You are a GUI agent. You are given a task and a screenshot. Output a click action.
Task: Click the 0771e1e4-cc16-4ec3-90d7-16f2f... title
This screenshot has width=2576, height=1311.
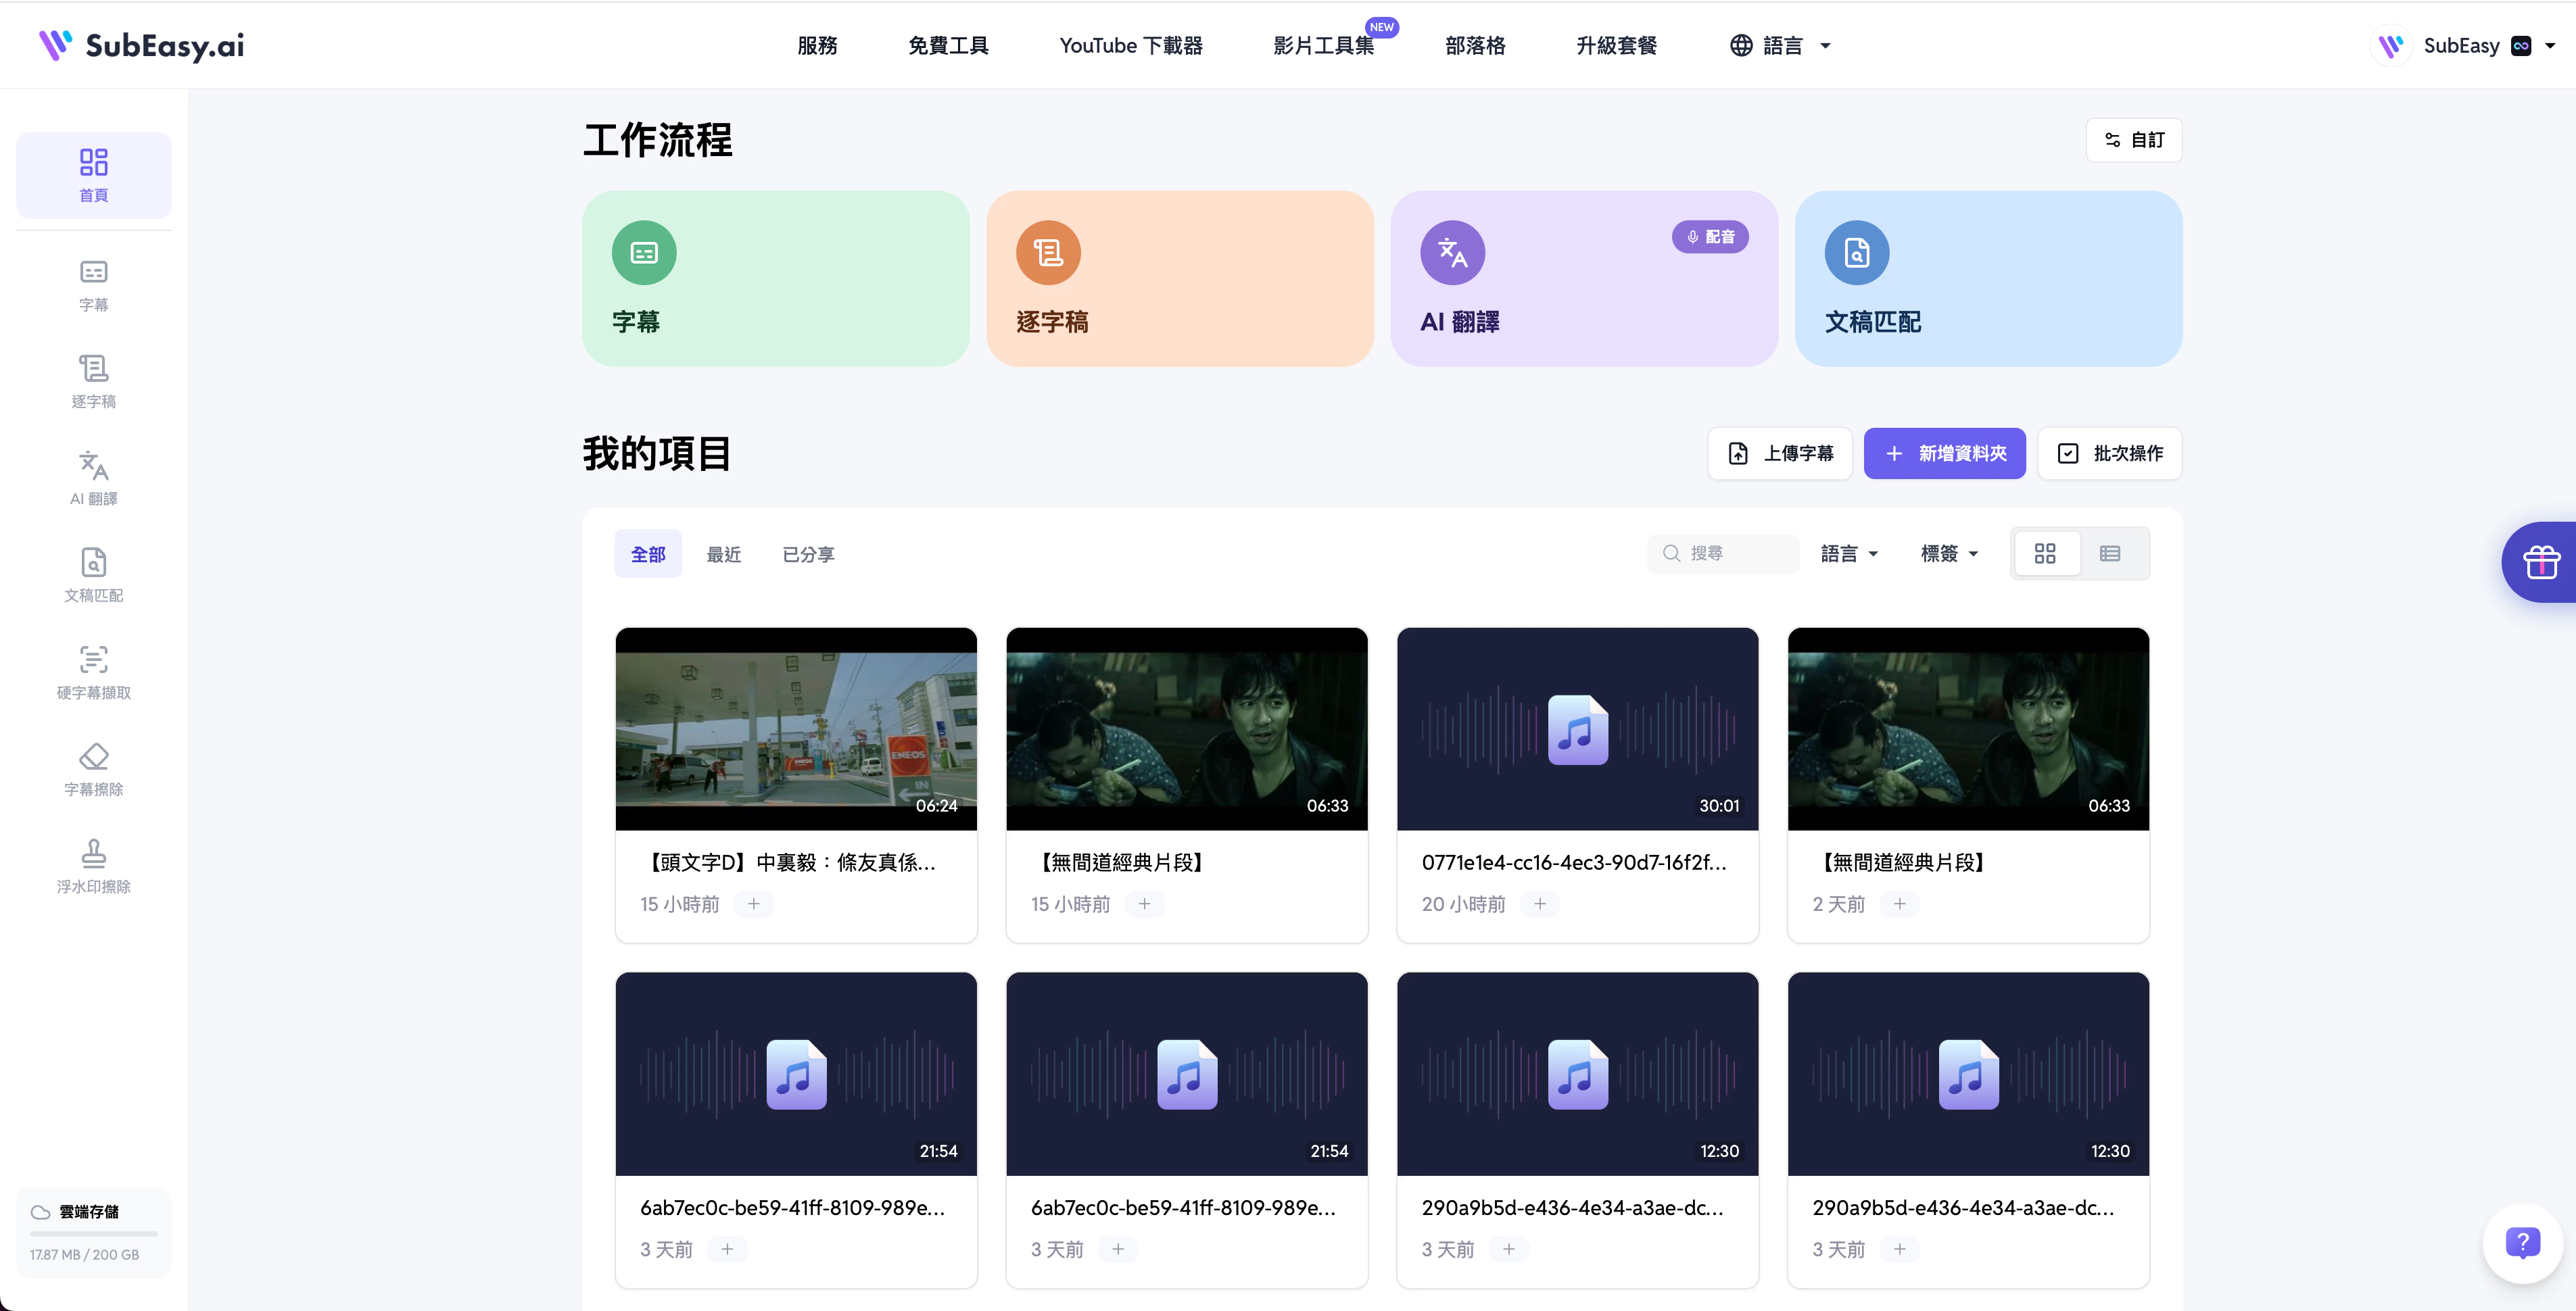(1574, 862)
